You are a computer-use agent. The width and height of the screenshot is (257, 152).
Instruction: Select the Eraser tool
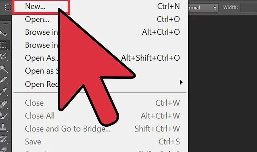pos(4,149)
